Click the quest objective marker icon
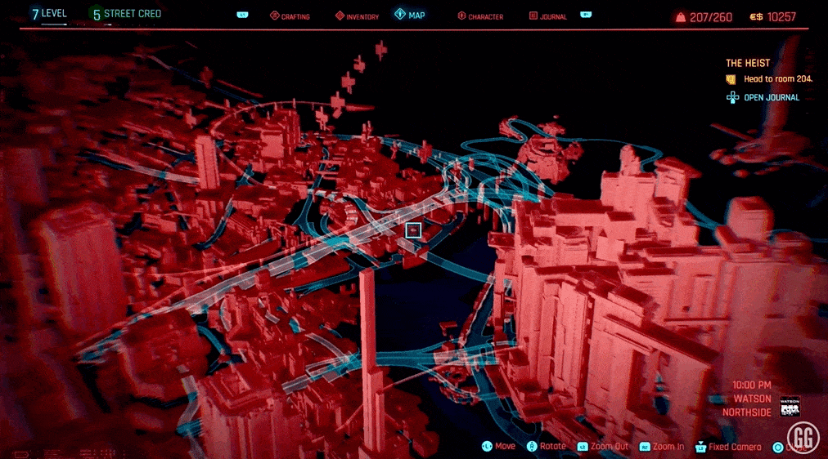This screenshot has height=459, width=828. 731,79
